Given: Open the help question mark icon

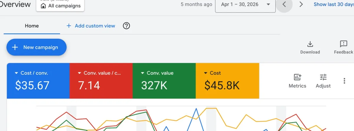Looking at the screenshot, I should pos(127,26).
